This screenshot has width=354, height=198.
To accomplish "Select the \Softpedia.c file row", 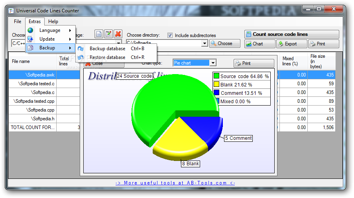I will pyautogui.click(x=33, y=92).
